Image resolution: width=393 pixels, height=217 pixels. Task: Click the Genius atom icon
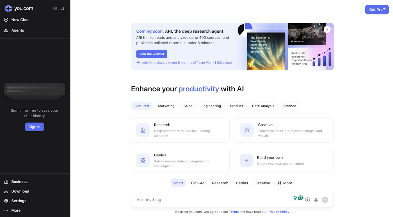(x=143, y=160)
